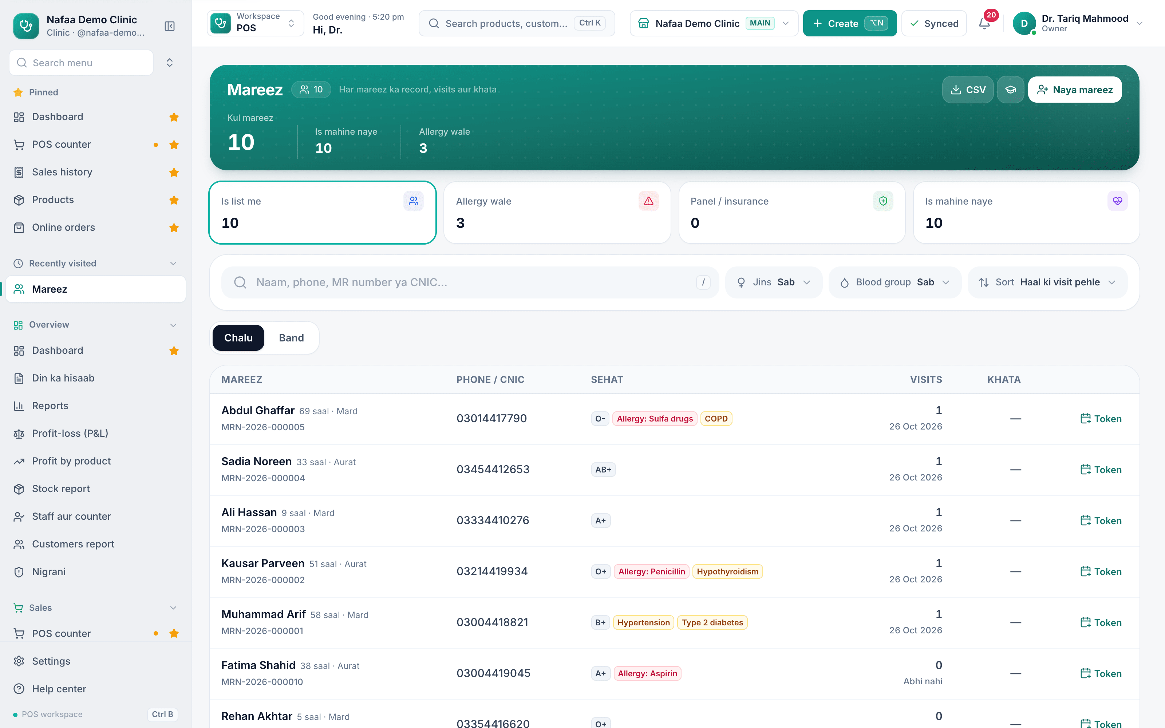Open Settings from sidebar
This screenshot has width=1165, height=728.
pyautogui.click(x=95, y=661)
